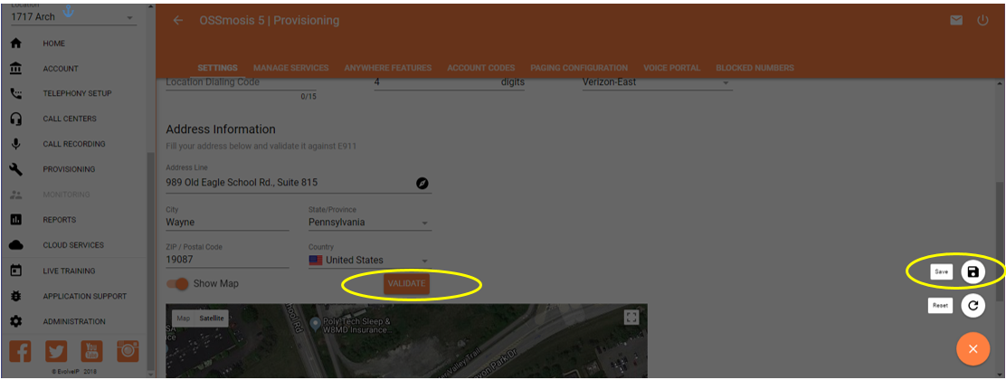Open the State/Province Pennsylvania dropdown
The width and height of the screenshot is (1006, 380).
[369, 223]
